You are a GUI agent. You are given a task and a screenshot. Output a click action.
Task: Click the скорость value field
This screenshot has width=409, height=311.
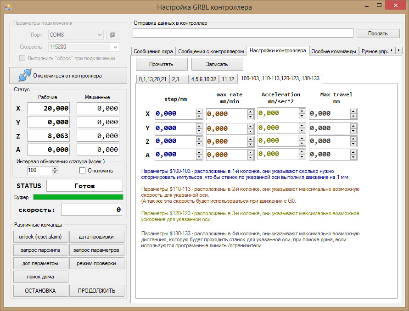pos(91,210)
